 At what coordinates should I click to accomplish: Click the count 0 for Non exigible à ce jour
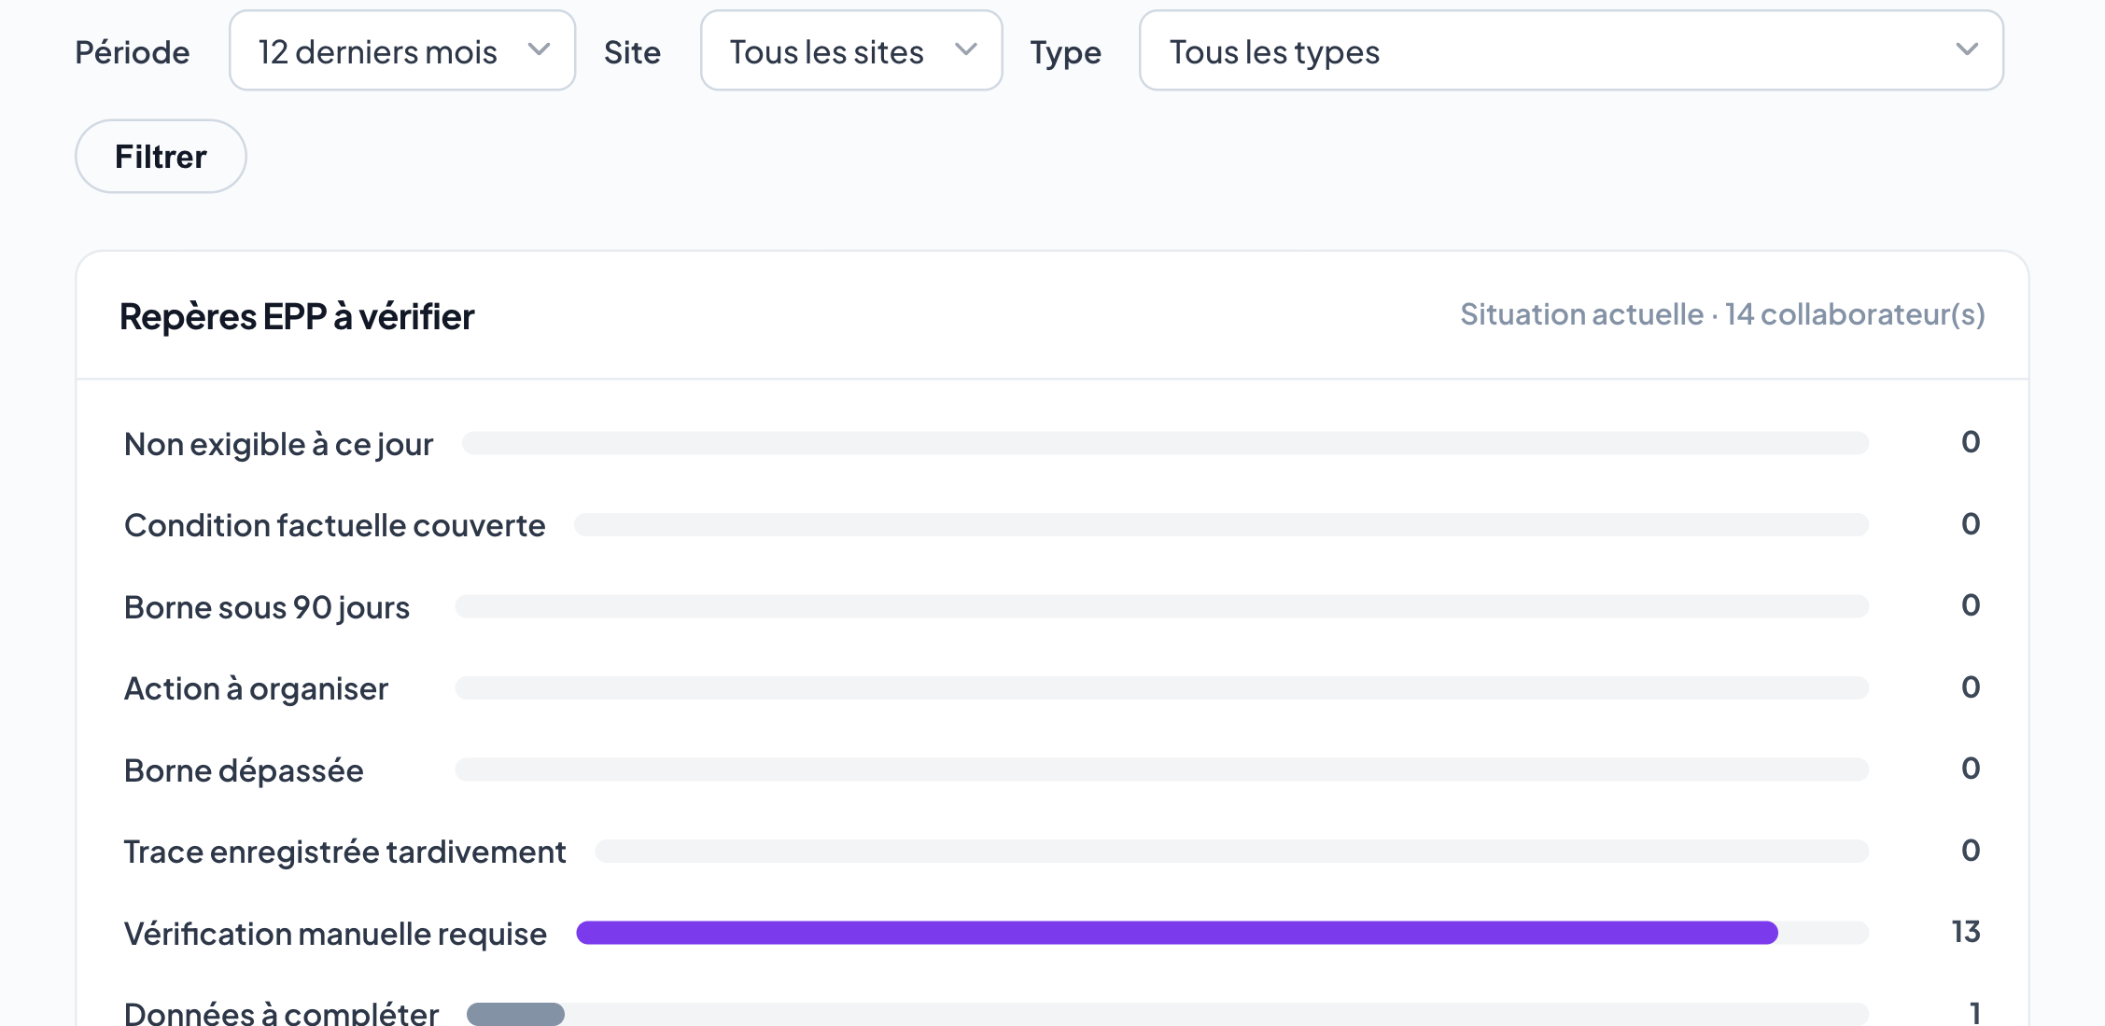(x=1971, y=442)
